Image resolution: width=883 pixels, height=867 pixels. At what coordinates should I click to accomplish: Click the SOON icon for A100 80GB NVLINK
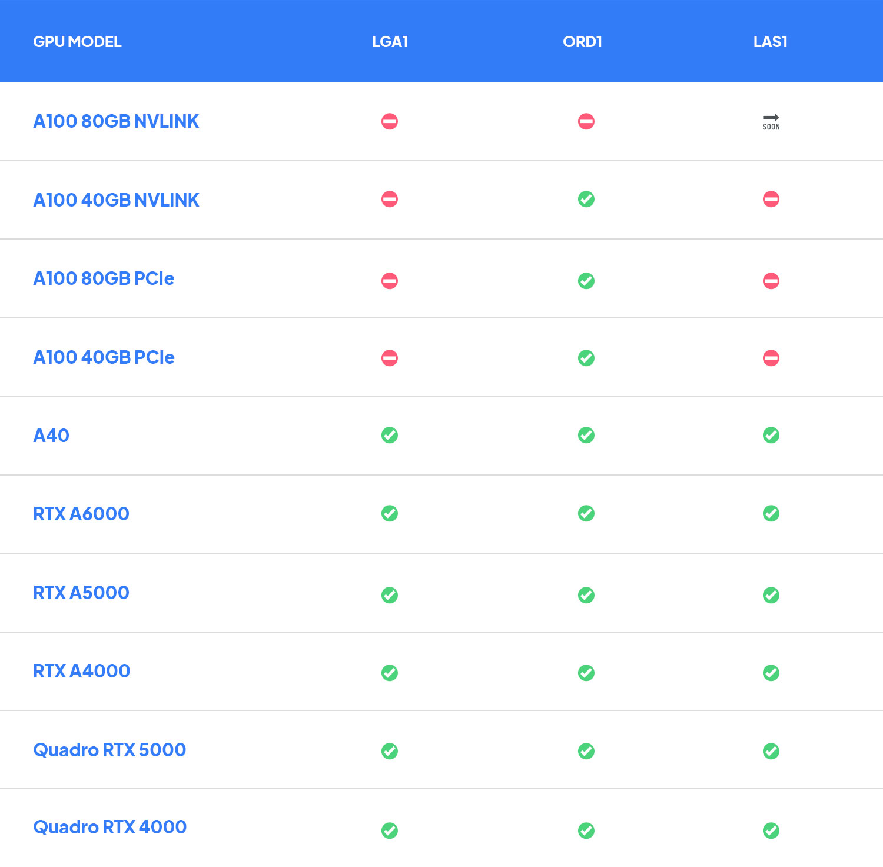pyautogui.click(x=771, y=122)
